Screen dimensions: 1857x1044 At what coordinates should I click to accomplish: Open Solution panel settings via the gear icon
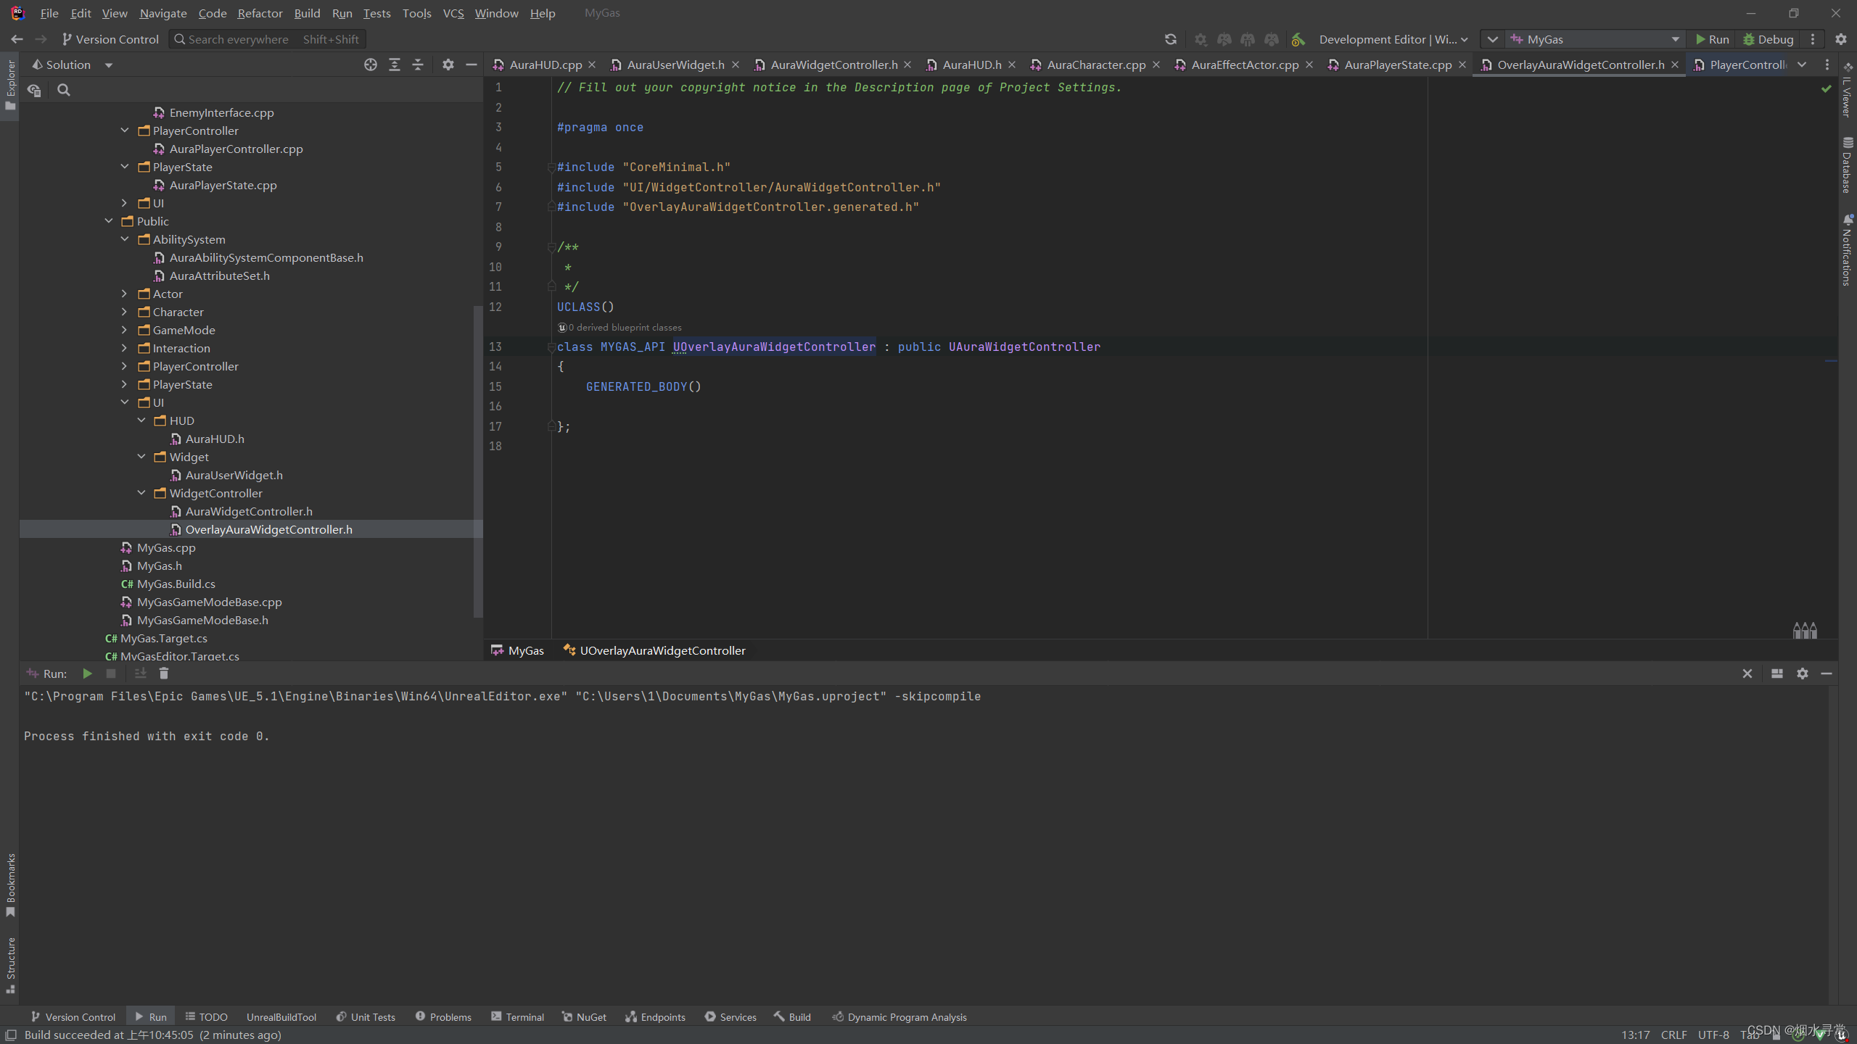(448, 65)
